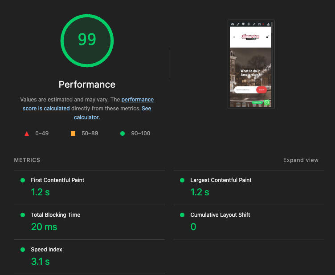Expand the First Contentful Paint metric
The image size is (335, 275).
pos(57,180)
